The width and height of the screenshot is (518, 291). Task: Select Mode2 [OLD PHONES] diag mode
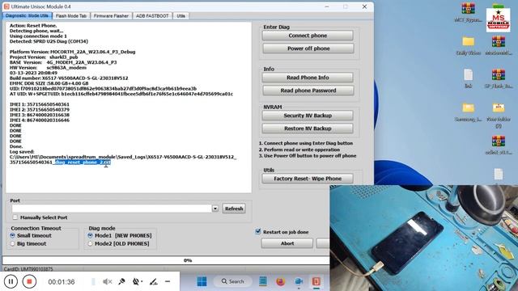(x=90, y=244)
